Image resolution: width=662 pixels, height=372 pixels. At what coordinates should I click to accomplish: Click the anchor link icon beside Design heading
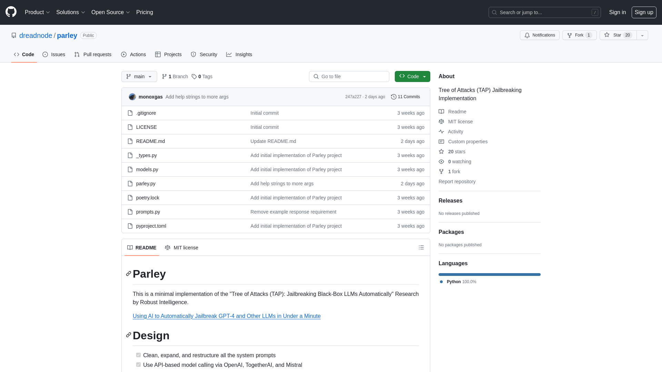point(129,335)
